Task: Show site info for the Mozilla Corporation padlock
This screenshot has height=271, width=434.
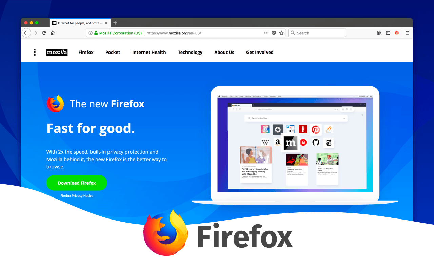Action: [96, 33]
